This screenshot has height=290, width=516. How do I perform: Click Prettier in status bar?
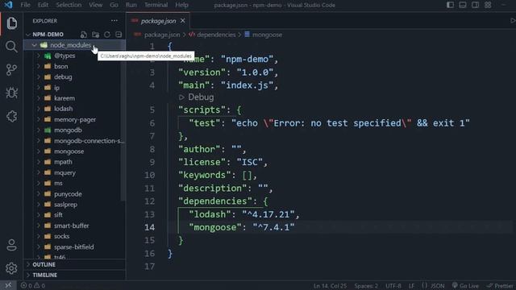(x=500, y=285)
